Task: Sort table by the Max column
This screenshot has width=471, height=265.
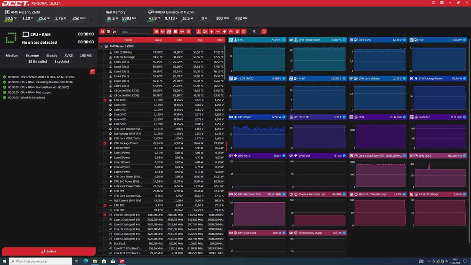Action: [220, 40]
